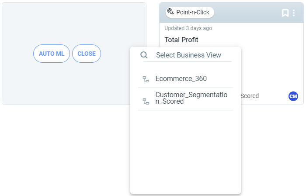This screenshot has height=196, width=306.
Task: Click the AUTO ML button
Action: click(52, 54)
